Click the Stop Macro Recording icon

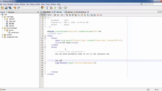click(101, 15)
